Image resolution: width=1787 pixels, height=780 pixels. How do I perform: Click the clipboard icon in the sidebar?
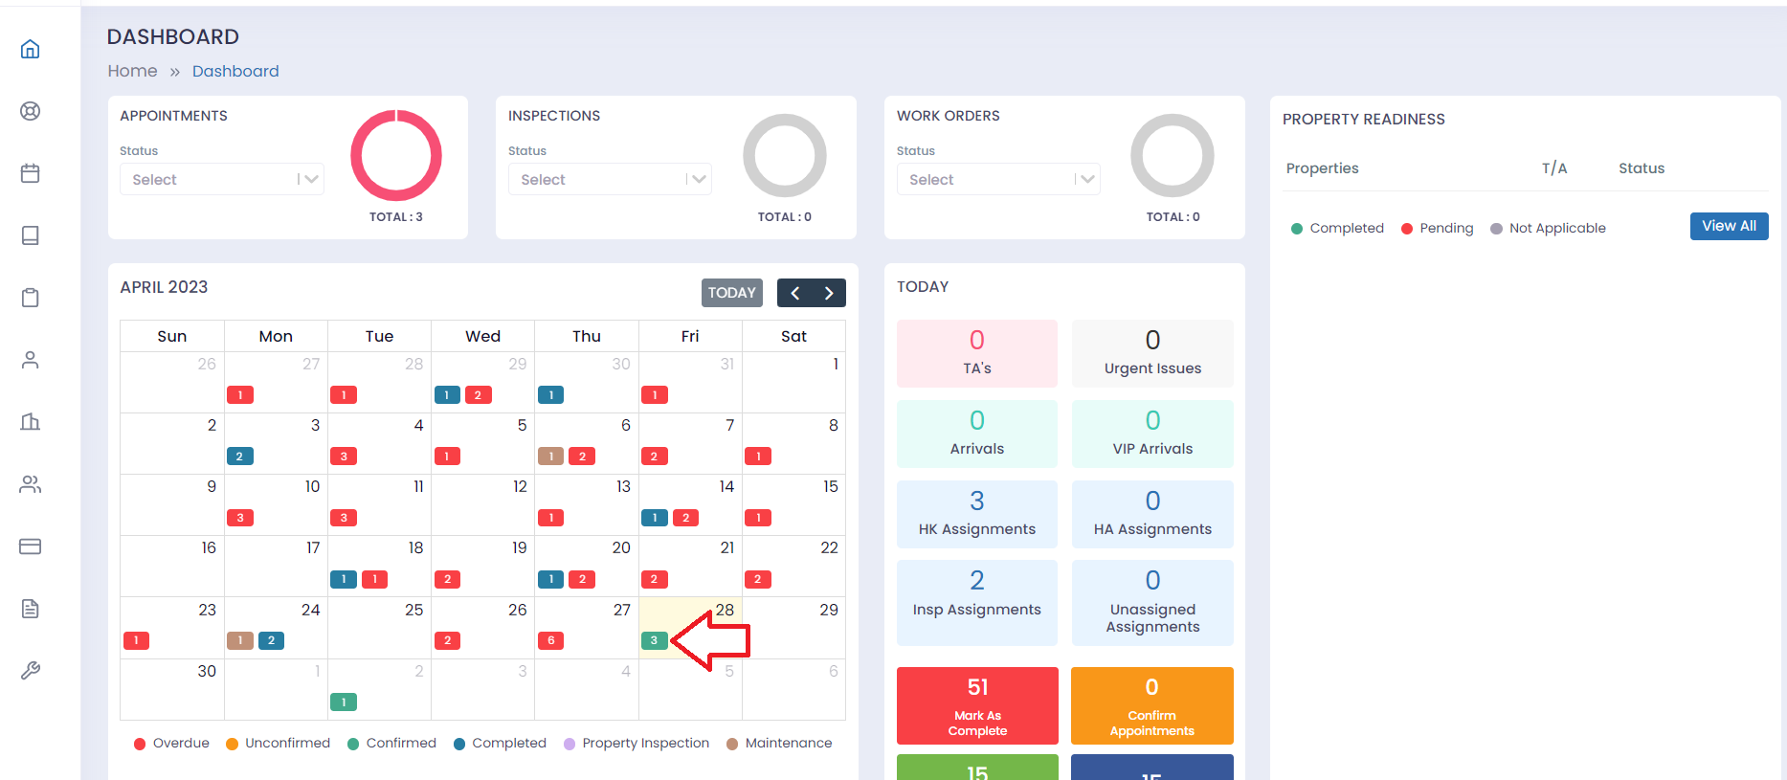(x=31, y=298)
